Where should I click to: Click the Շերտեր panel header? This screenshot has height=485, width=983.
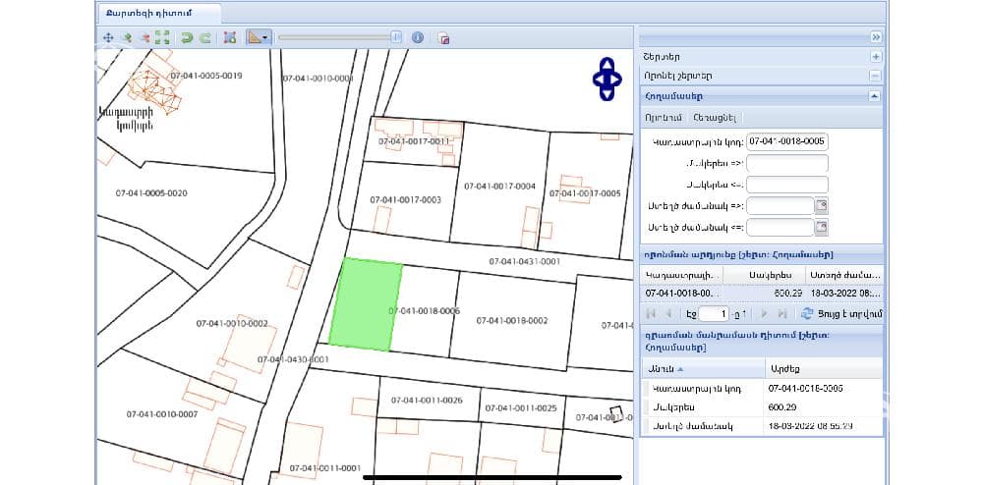(x=761, y=56)
